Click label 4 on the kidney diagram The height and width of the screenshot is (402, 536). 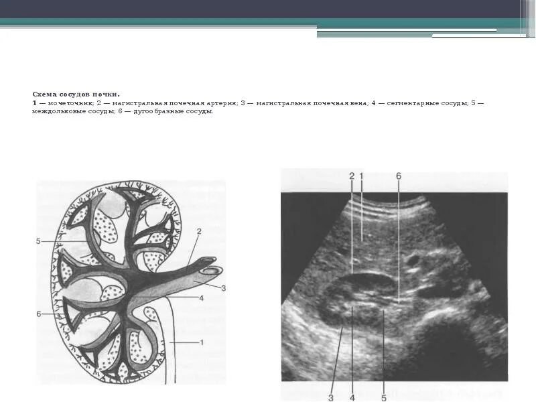[202, 298]
